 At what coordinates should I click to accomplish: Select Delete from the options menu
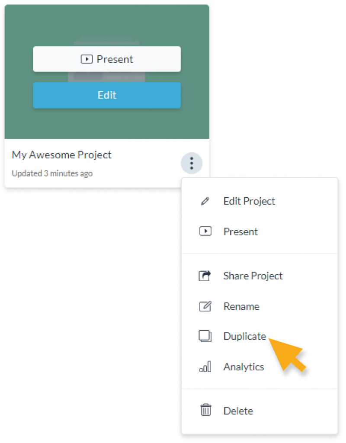click(x=237, y=411)
